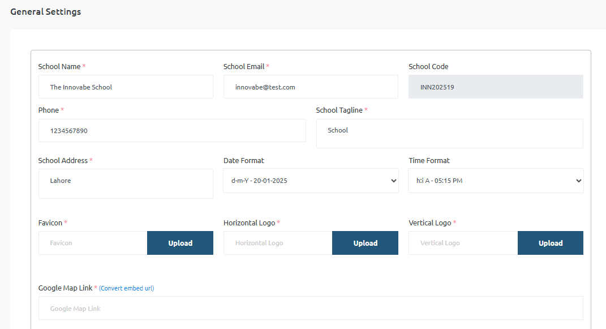Expand the Time Format dropdown
Viewport: 606px width, 329px height.
pos(496,181)
